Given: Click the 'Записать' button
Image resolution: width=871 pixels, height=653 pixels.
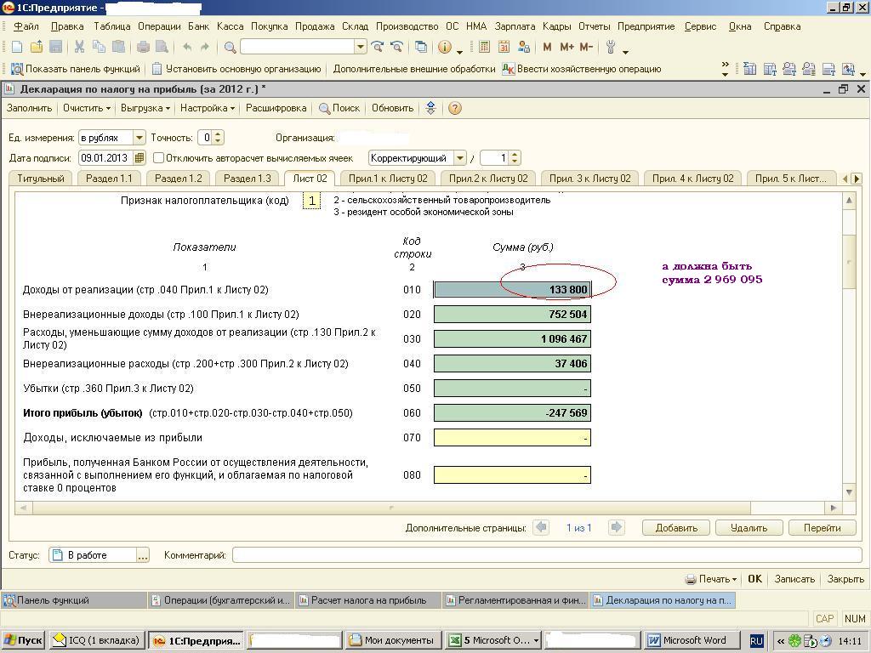Looking at the screenshot, I should 794,579.
